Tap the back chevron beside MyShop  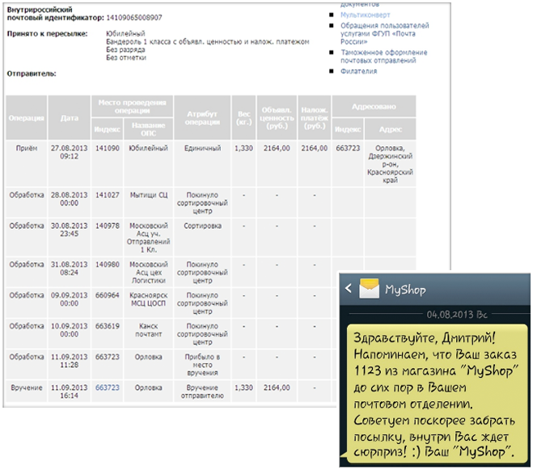tap(349, 289)
